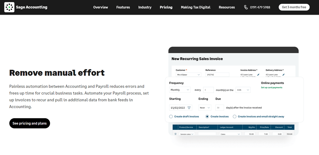319x155 pixels.
Task: Go to the Pricing page
Action: click(166, 7)
